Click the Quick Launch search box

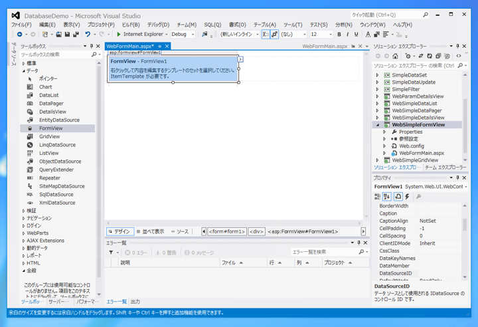[x=389, y=15]
